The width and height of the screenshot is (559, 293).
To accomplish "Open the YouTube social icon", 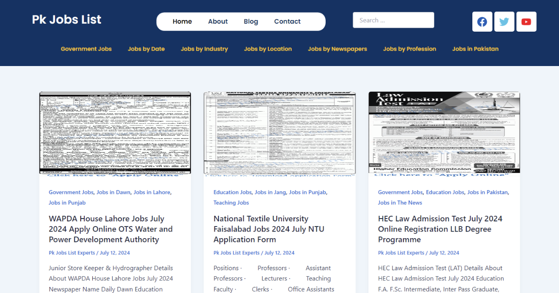I will click(526, 22).
